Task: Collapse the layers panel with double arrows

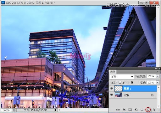Action: tap(156, 68)
